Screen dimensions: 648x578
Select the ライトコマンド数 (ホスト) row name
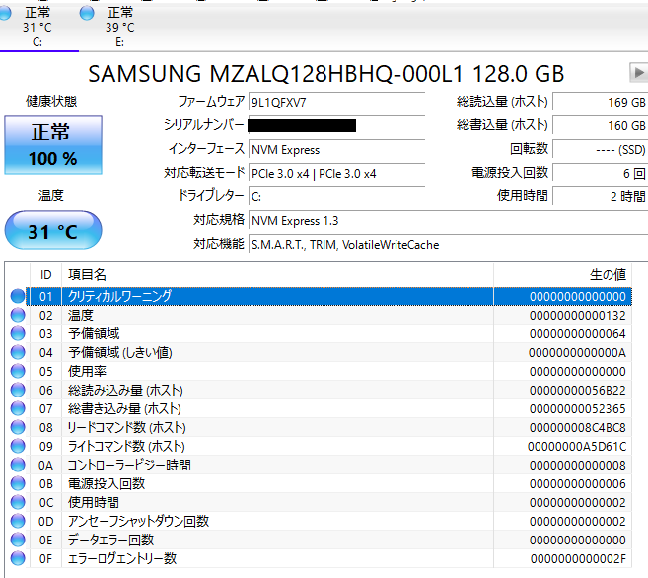[x=126, y=446]
